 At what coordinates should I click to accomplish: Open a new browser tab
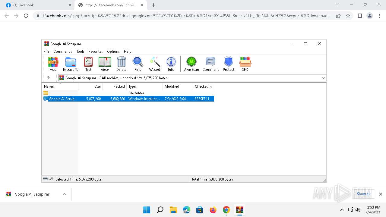[153, 5]
